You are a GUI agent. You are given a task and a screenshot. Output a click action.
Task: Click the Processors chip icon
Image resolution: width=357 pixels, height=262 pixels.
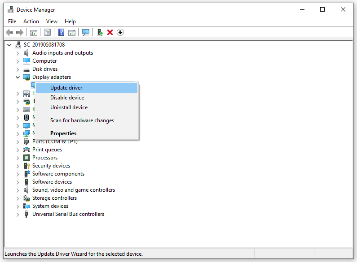pyautogui.click(x=26, y=158)
